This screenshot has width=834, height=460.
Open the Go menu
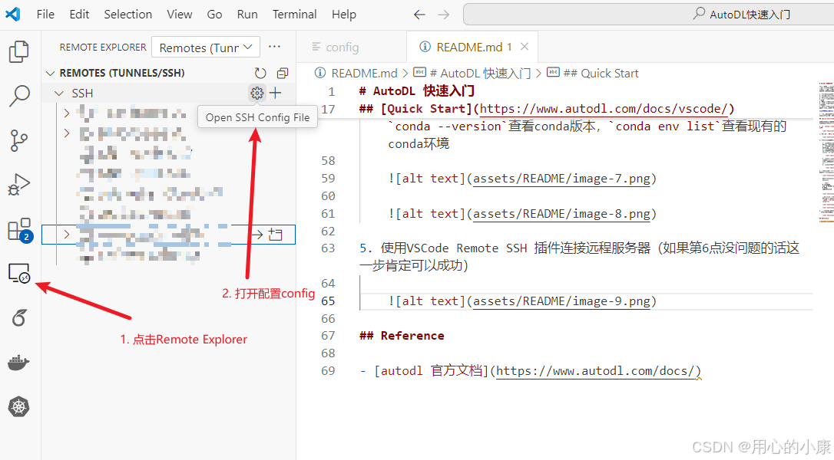214,15
